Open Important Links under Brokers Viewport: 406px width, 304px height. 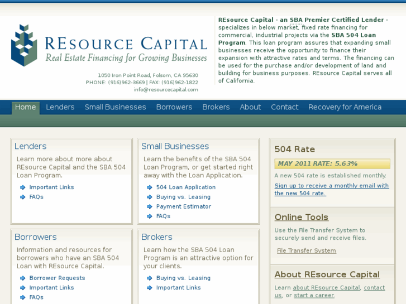[x=178, y=287]
